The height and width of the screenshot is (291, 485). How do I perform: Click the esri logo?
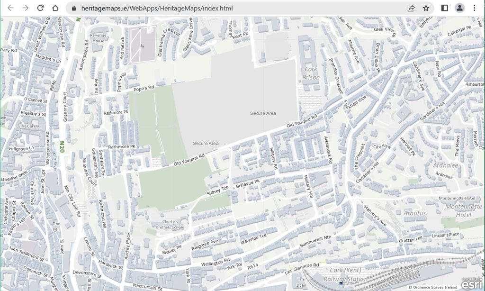[x=472, y=283]
